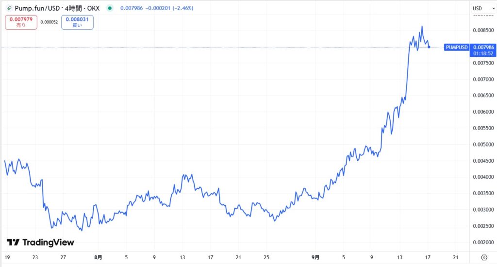Click the Pump.fun symbol logo icon
Image resolution: width=497 pixels, height=267 pixels.
pos(10,8)
